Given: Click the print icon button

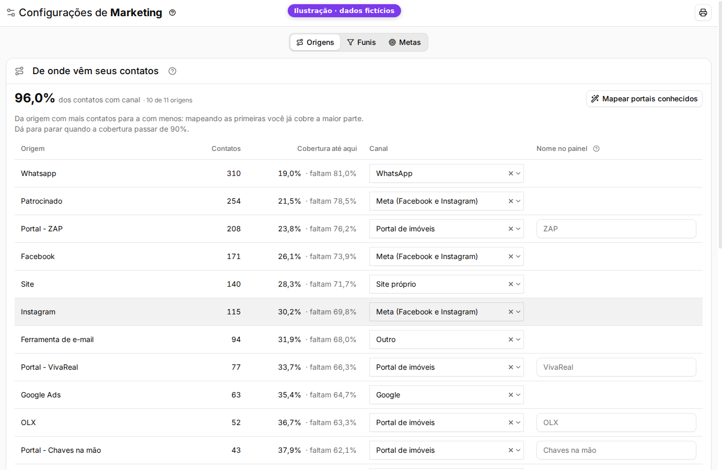Looking at the screenshot, I should tap(703, 13).
